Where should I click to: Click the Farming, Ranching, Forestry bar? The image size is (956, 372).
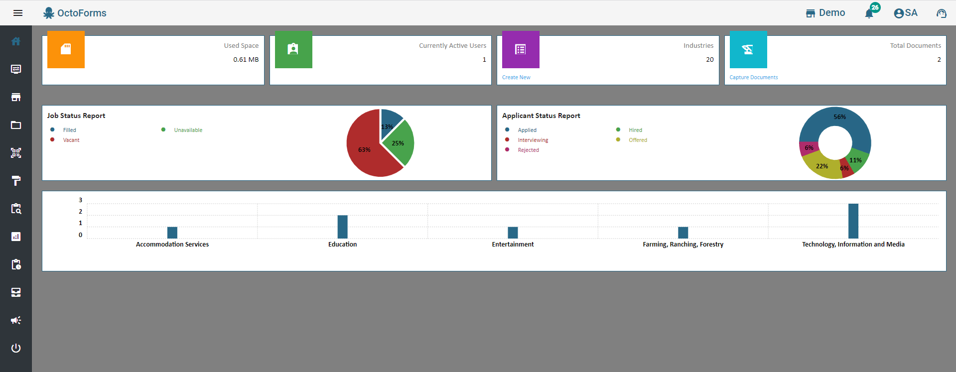coord(683,233)
